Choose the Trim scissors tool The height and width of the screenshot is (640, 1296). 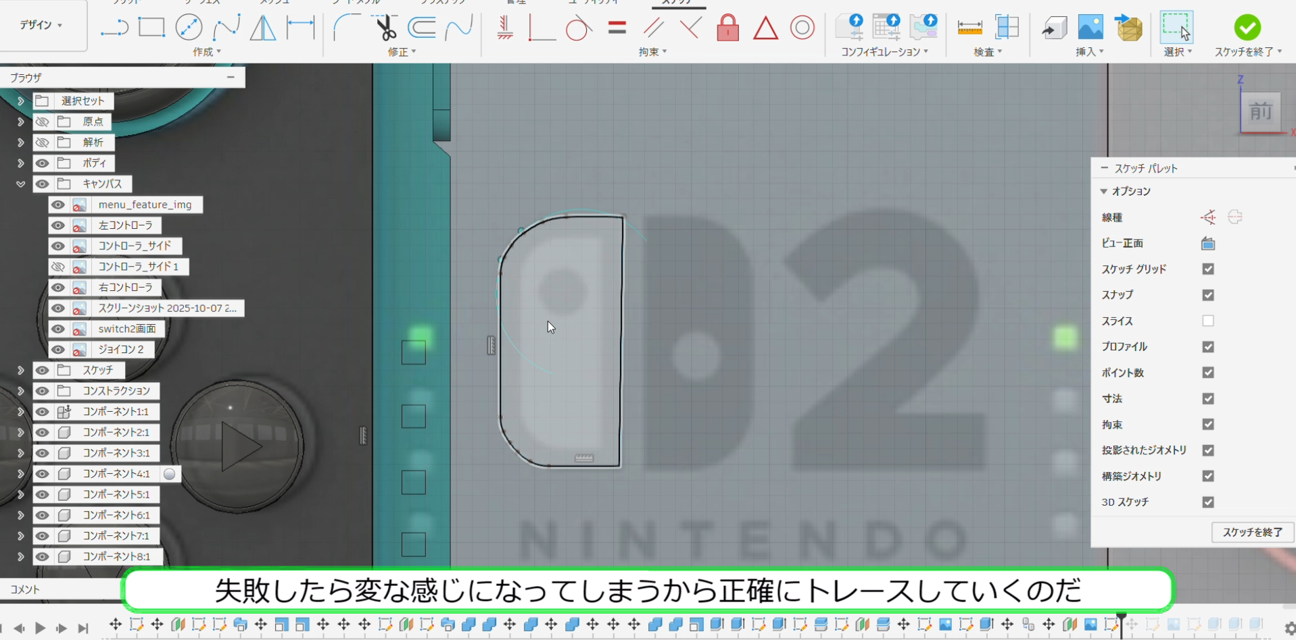385,28
